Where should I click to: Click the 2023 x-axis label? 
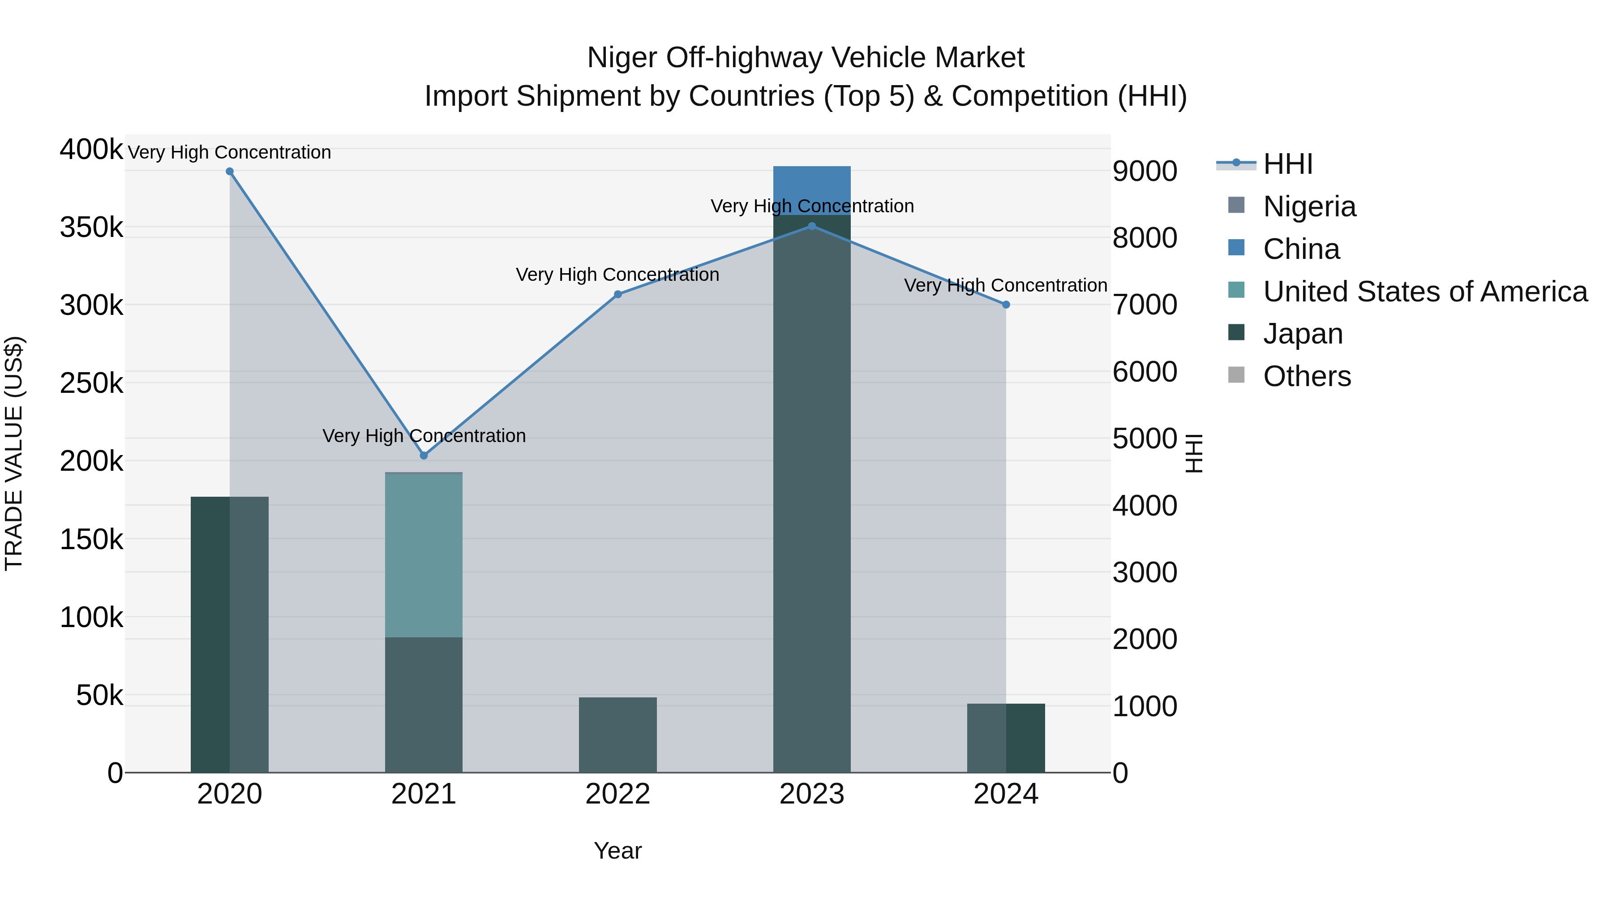(812, 794)
